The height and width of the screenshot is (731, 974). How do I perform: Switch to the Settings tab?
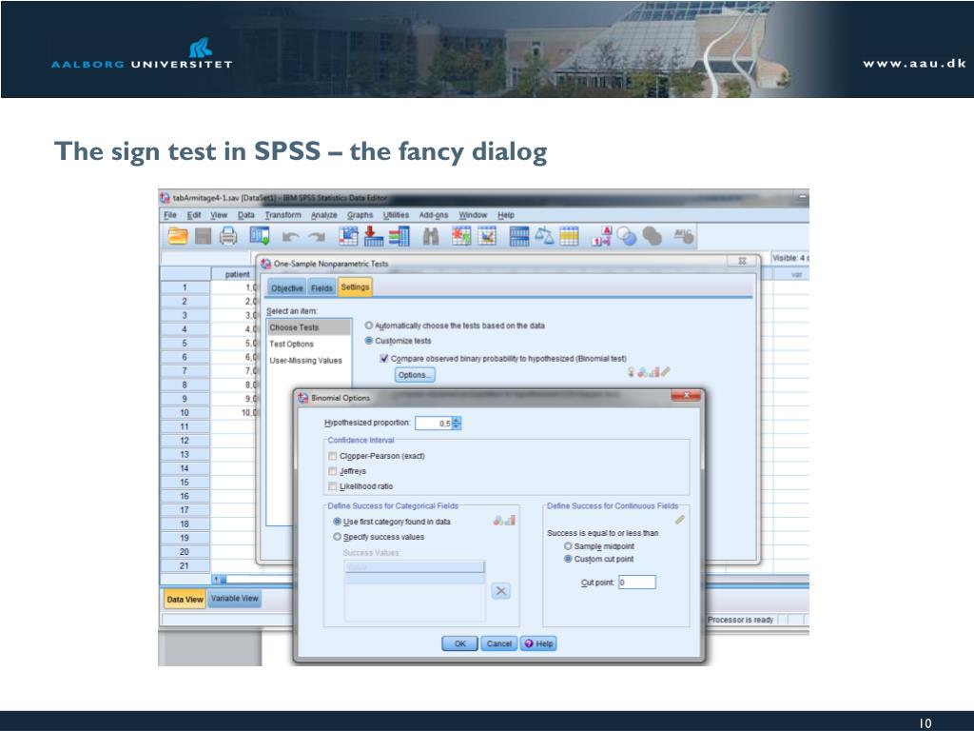click(x=355, y=286)
